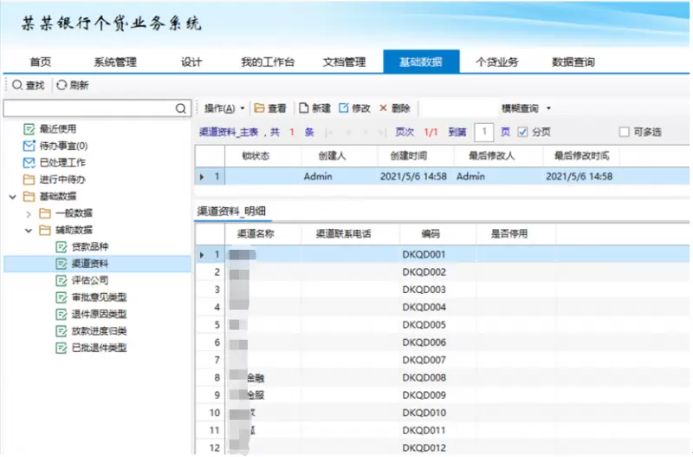Open 待办事宜(0) mail icon item
This screenshot has height=457, width=693.
point(29,146)
